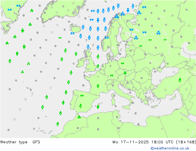Select the rain shower symbol in southern Spain
This screenshot has width=196, height=151.
80,106
